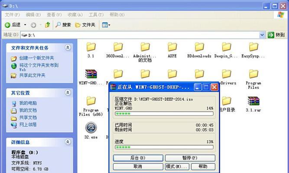The width and height of the screenshot is (289, 173).
Task: Click 创建一个新文件夹 link
Action: (x=36, y=58)
